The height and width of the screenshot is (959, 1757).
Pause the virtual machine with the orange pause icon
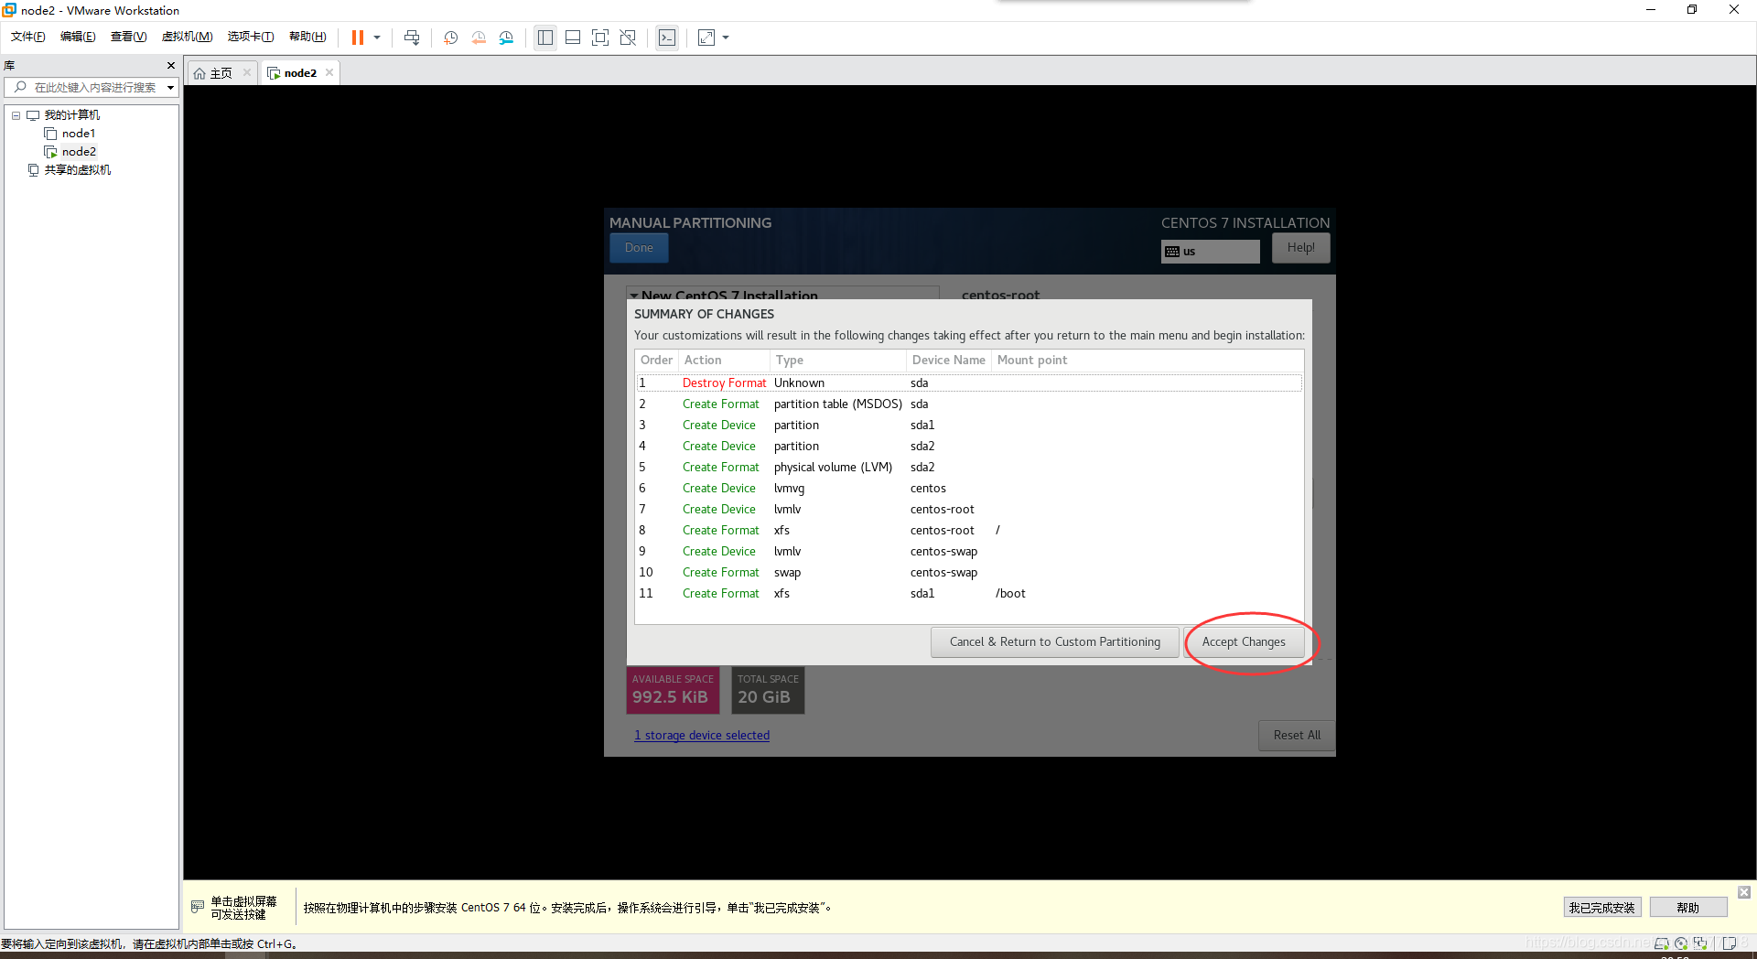point(358,38)
